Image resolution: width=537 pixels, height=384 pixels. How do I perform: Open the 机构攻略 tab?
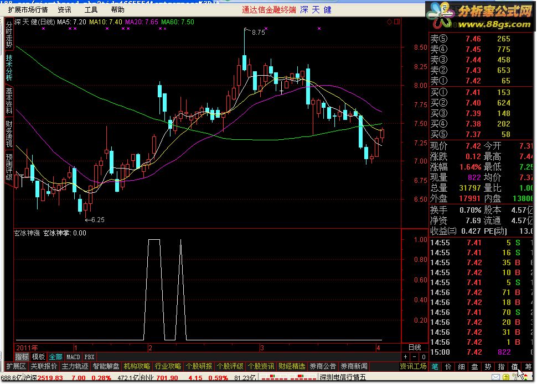[137, 366]
